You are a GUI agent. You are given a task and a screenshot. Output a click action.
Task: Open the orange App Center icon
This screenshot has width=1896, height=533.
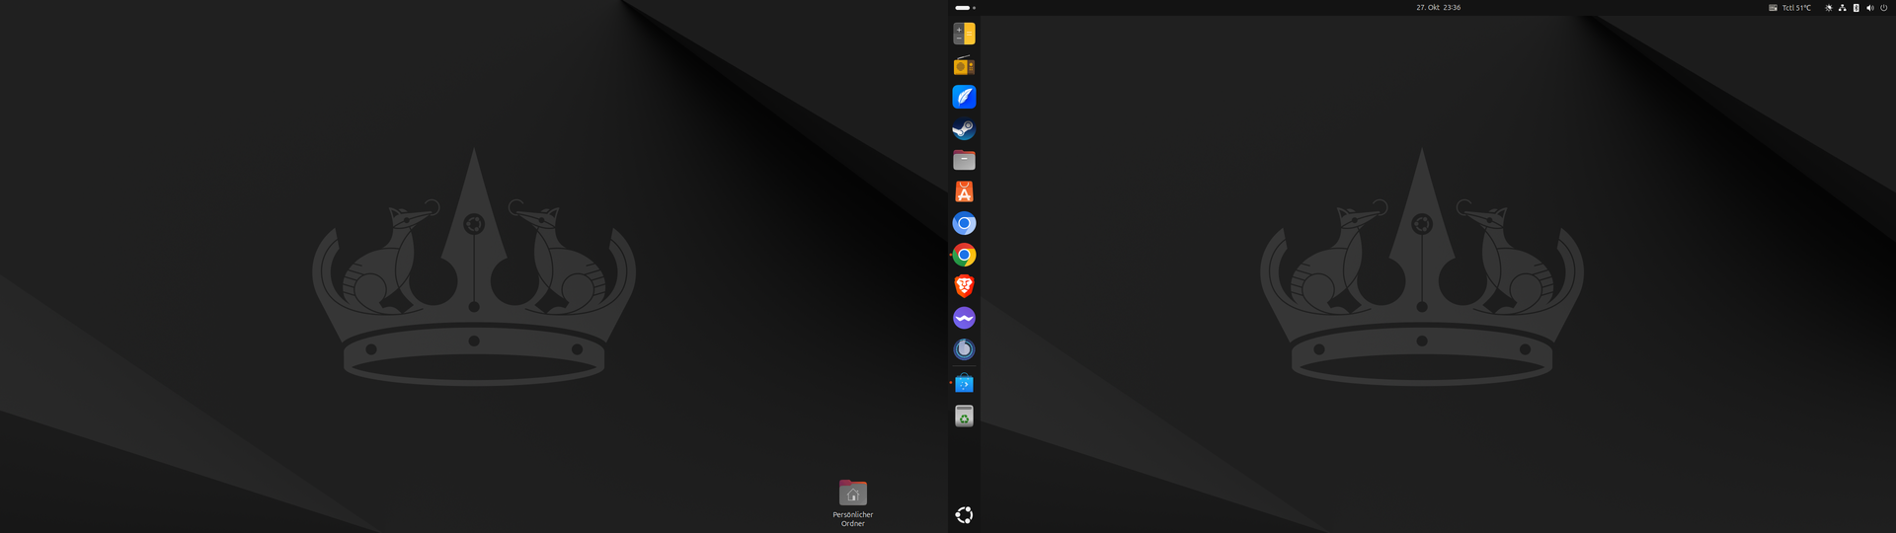(x=964, y=192)
